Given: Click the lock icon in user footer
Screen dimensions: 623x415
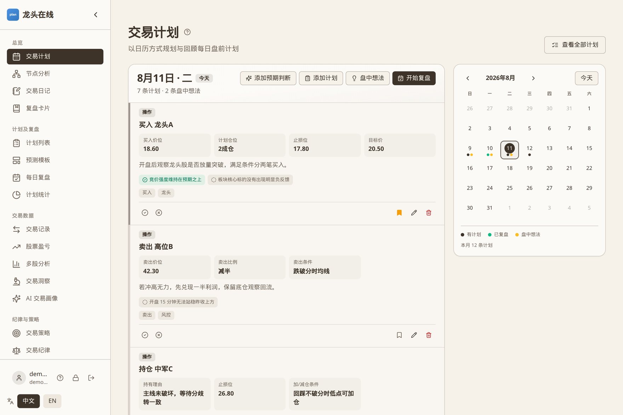Looking at the screenshot, I should coord(76,378).
